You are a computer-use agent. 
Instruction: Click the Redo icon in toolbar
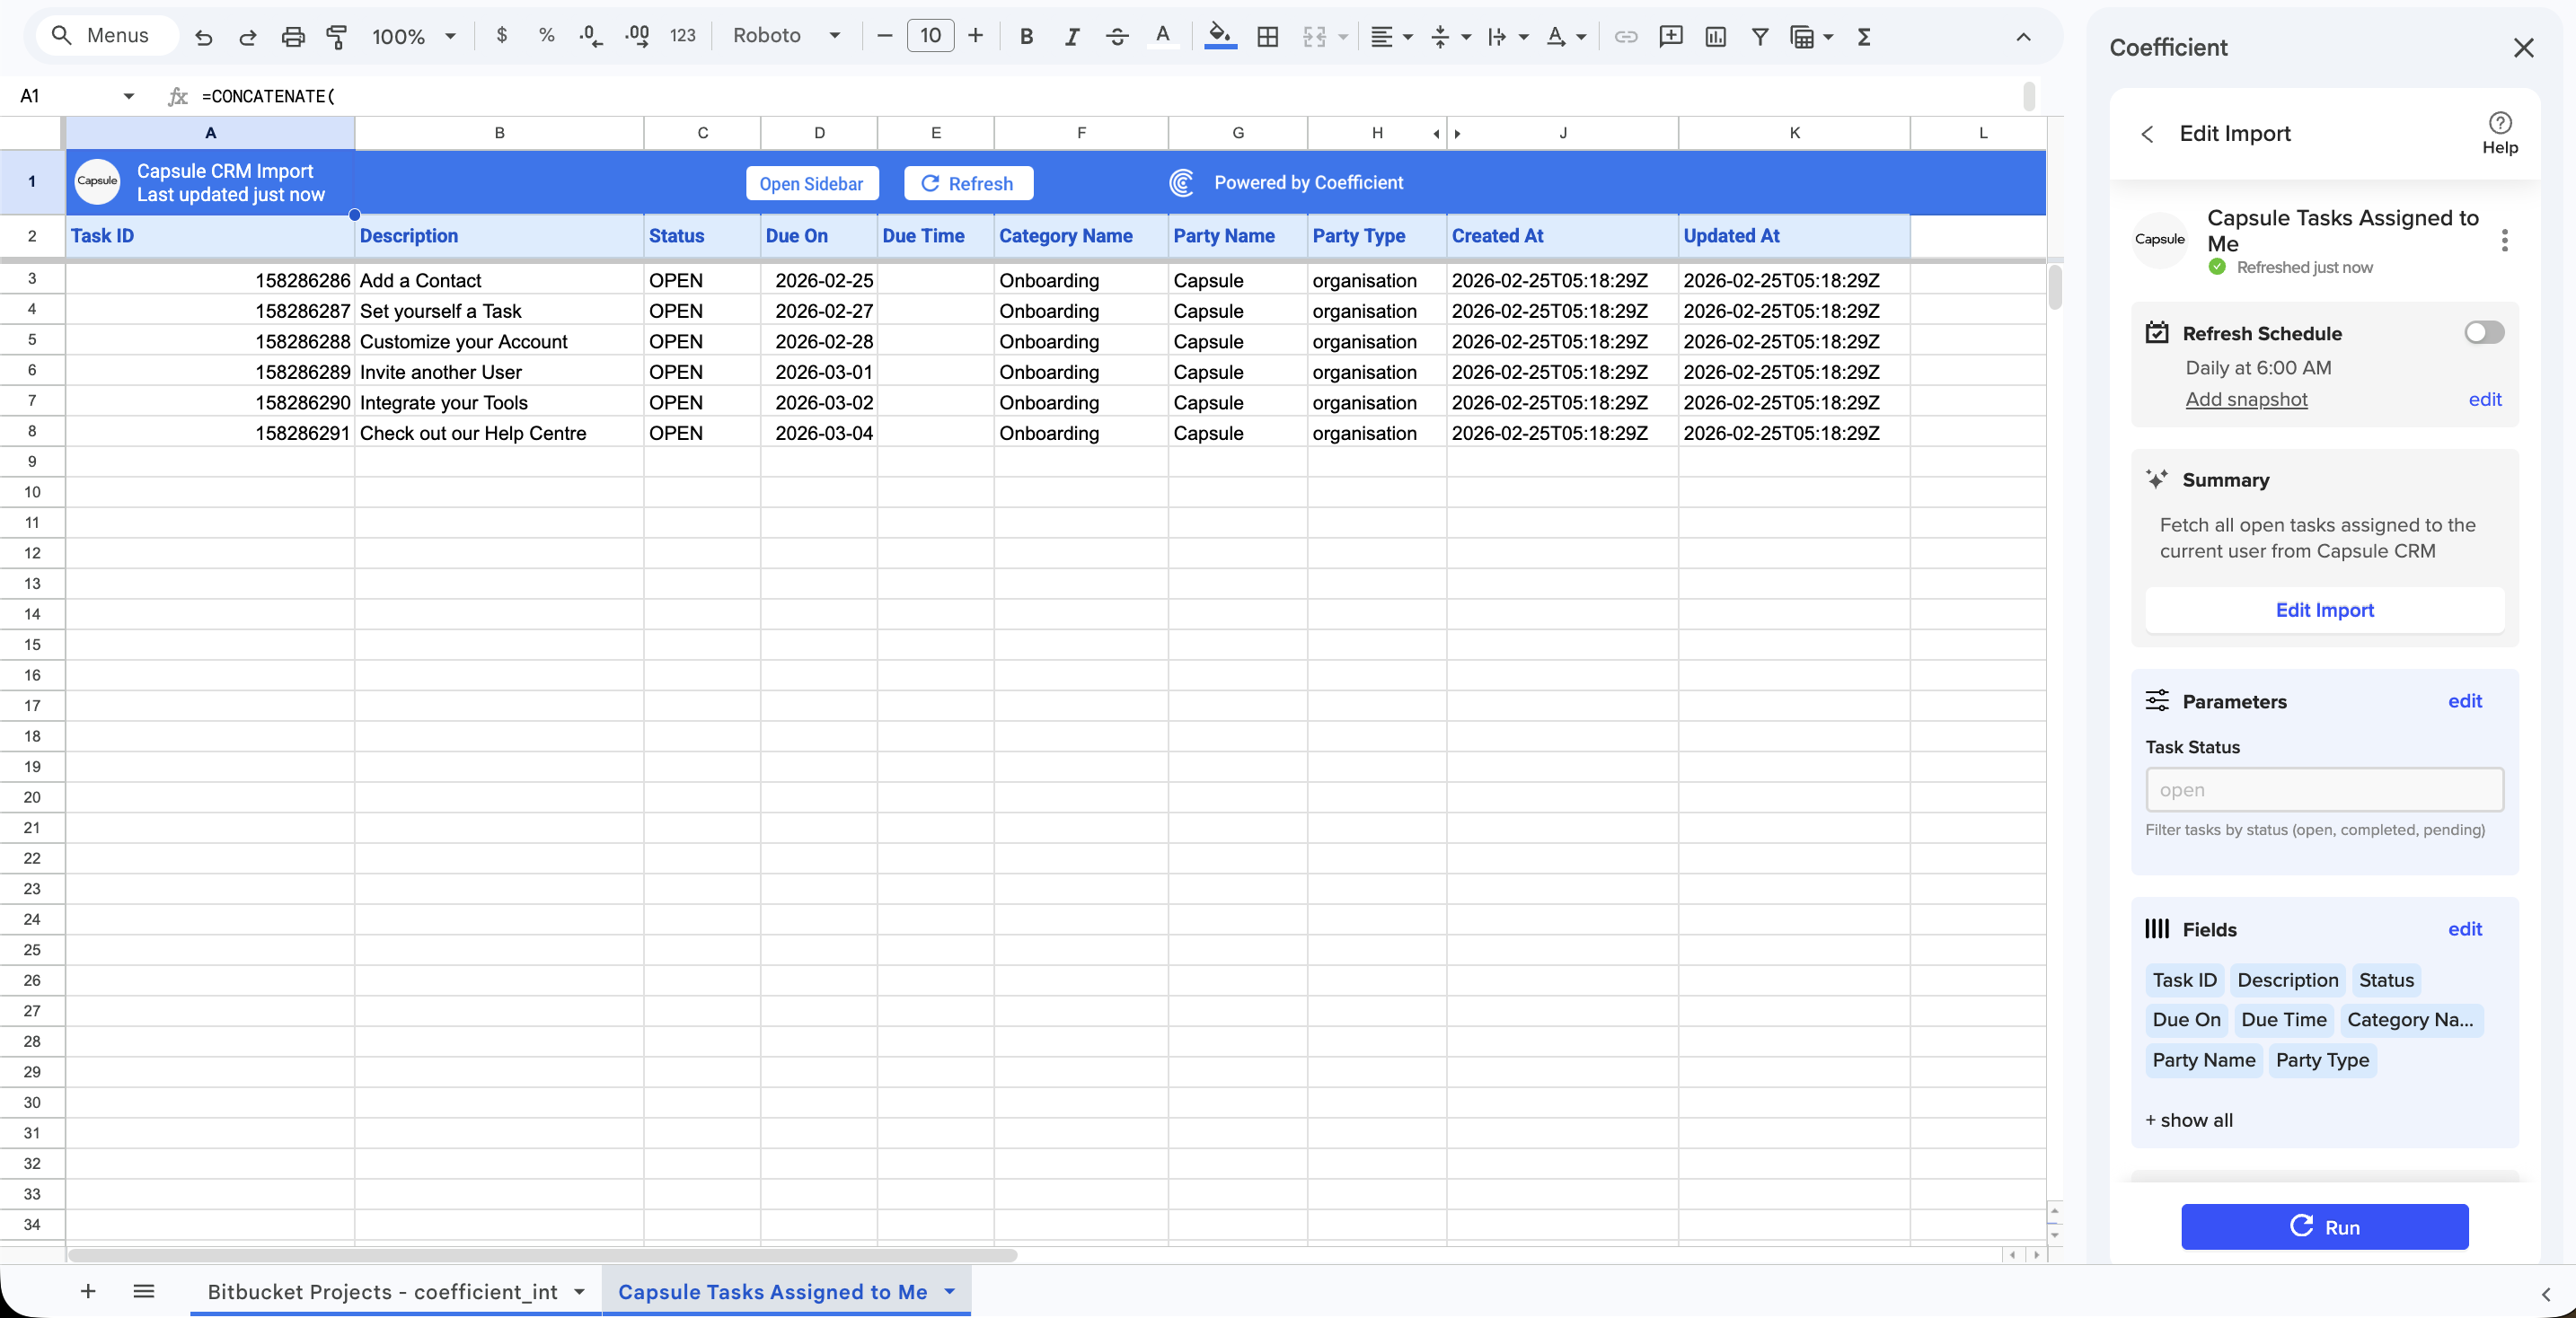coord(248,37)
